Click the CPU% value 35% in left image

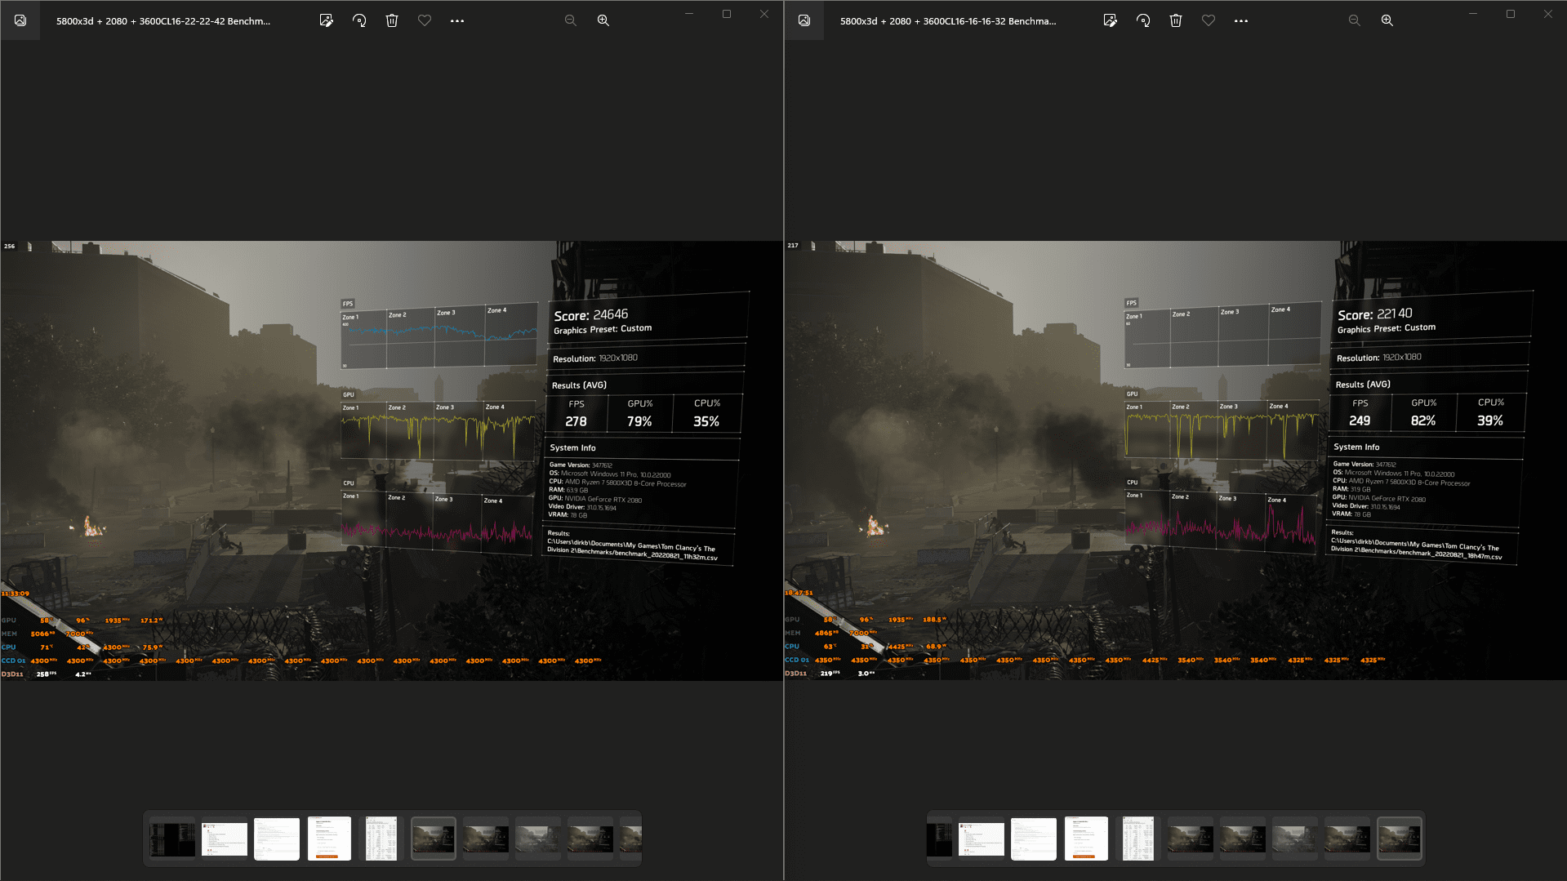click(x=706, y=421)
